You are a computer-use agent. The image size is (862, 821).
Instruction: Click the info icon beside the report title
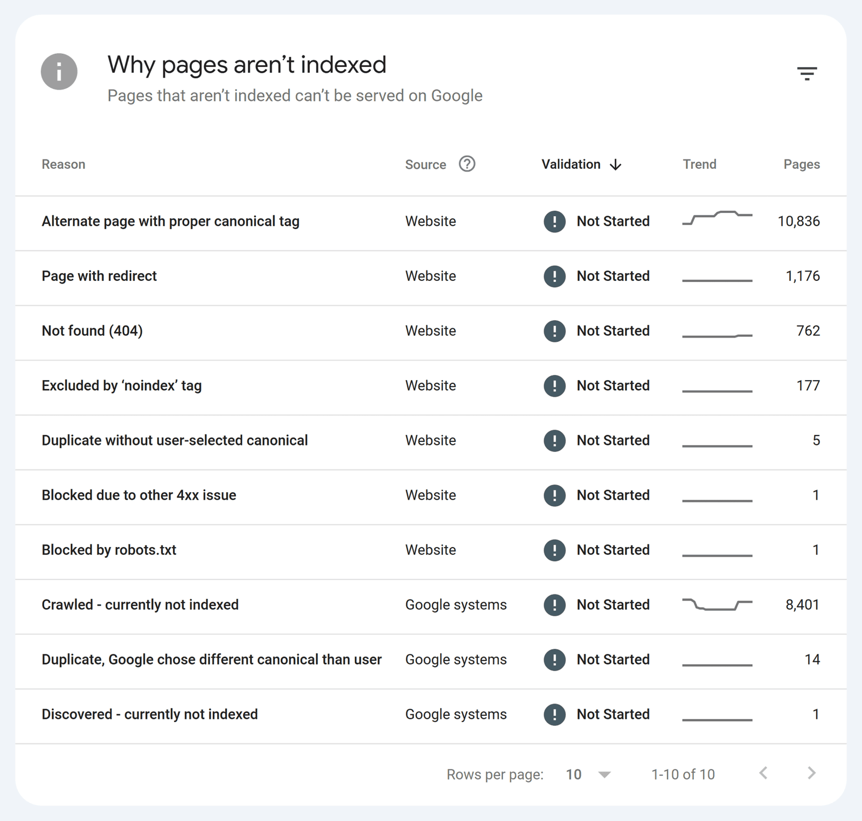point(59,71)
